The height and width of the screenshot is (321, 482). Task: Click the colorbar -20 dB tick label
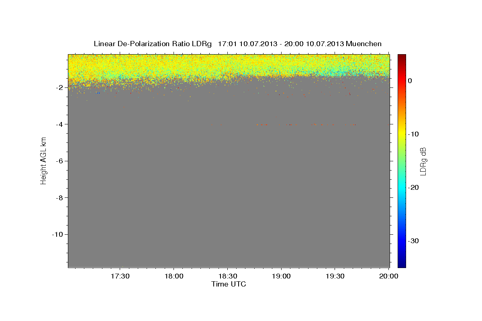pyautogui.click(x=413, y=187)
